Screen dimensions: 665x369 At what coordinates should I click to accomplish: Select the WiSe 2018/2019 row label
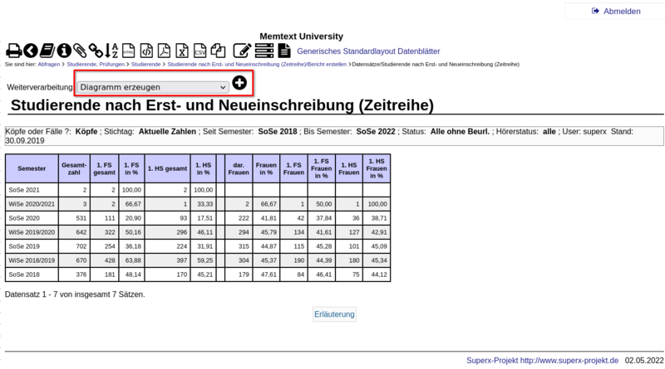pyautogui.click(x=32, y=260)
